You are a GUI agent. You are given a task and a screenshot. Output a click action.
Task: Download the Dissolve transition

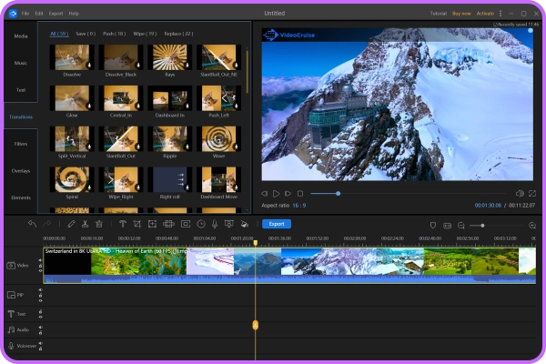click(88, 67)
